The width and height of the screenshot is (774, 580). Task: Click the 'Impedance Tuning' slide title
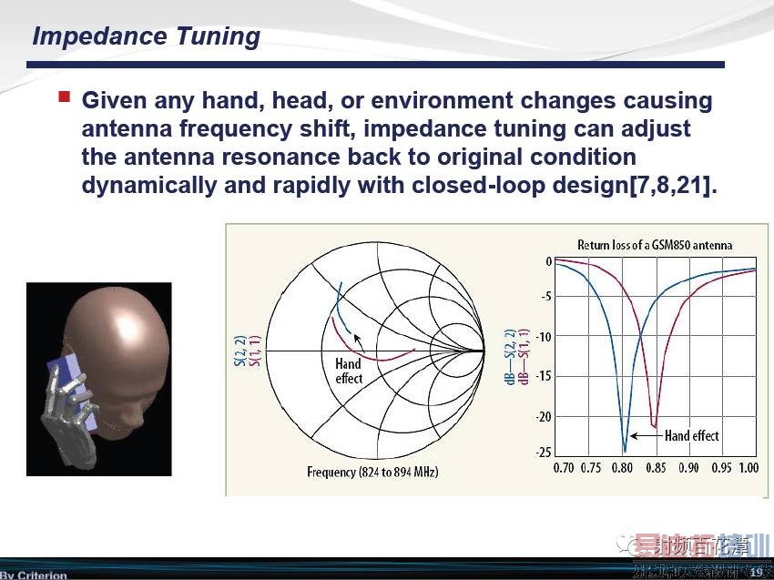click(x=146, y=37)
